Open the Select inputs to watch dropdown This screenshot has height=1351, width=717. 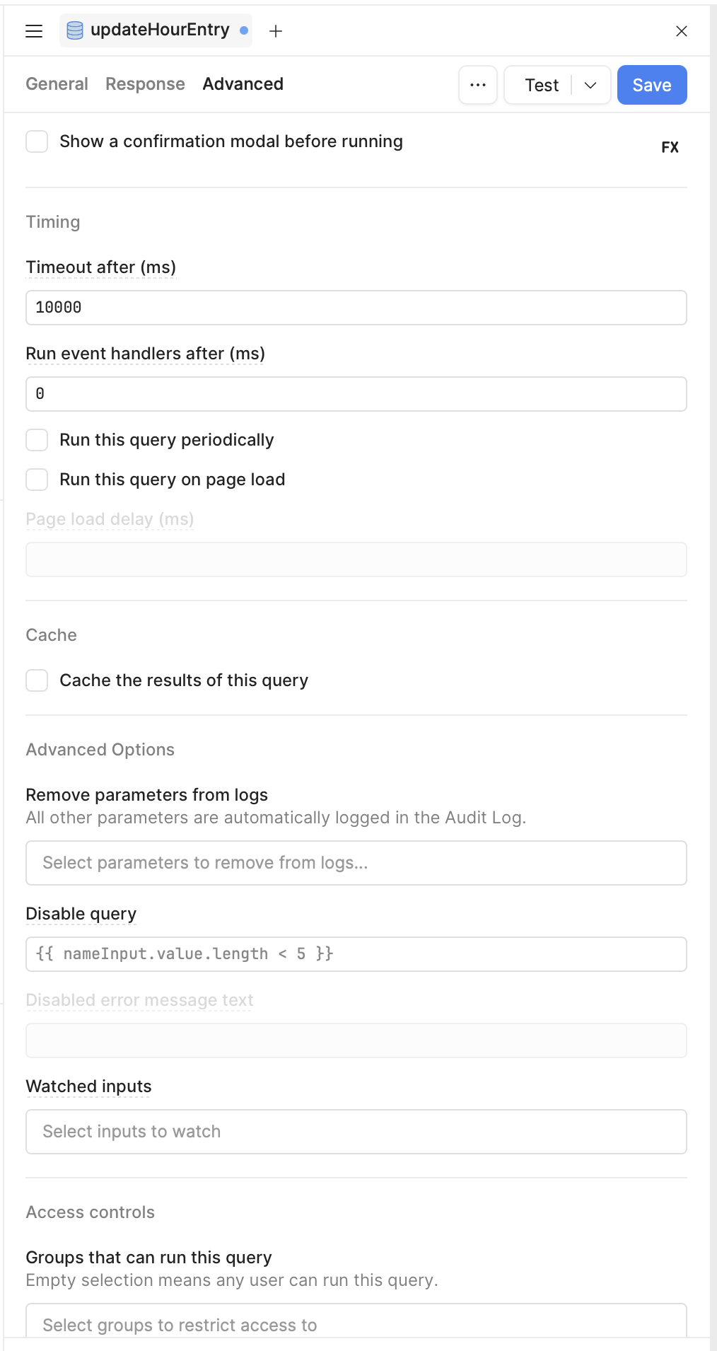356,1132
